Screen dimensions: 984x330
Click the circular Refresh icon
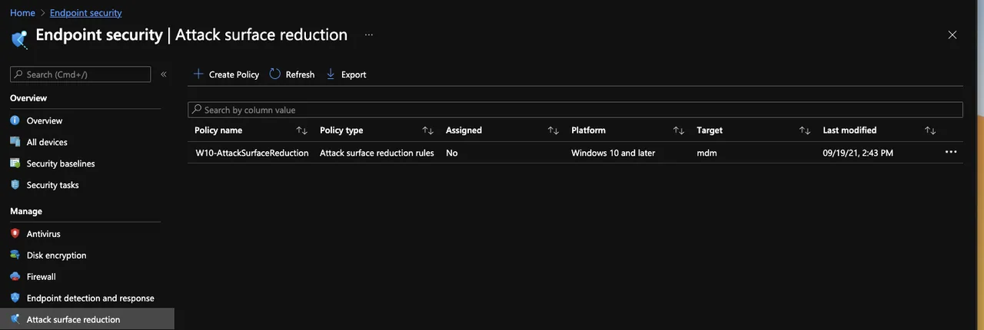click(275, 74)
